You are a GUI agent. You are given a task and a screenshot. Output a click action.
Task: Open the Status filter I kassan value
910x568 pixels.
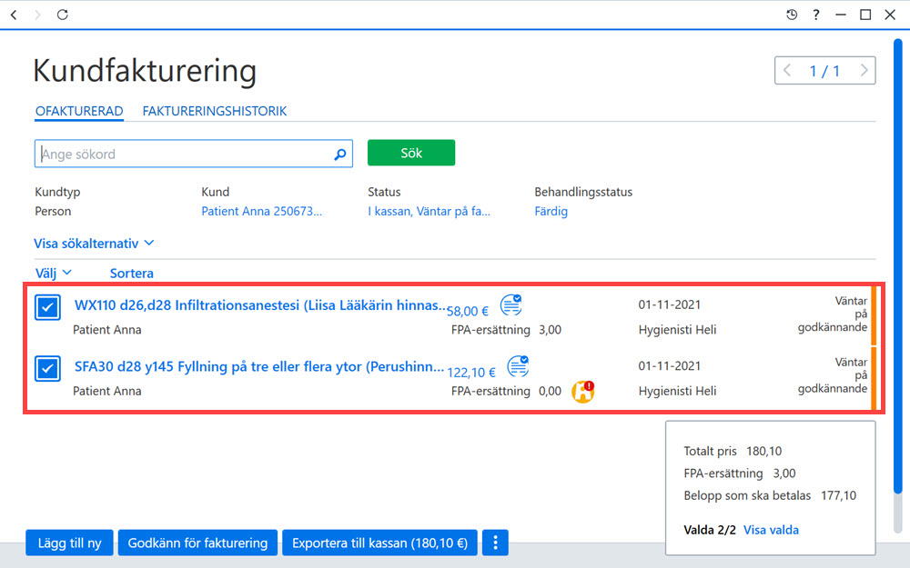pos(429,212)
